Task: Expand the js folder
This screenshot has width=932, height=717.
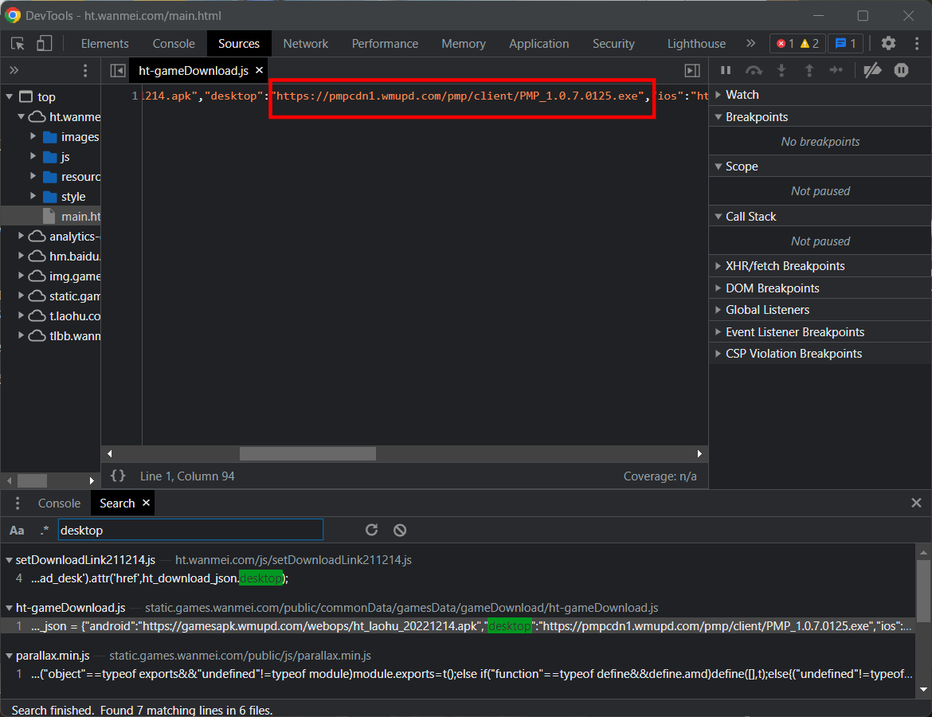Action: (x=33, y=157)
